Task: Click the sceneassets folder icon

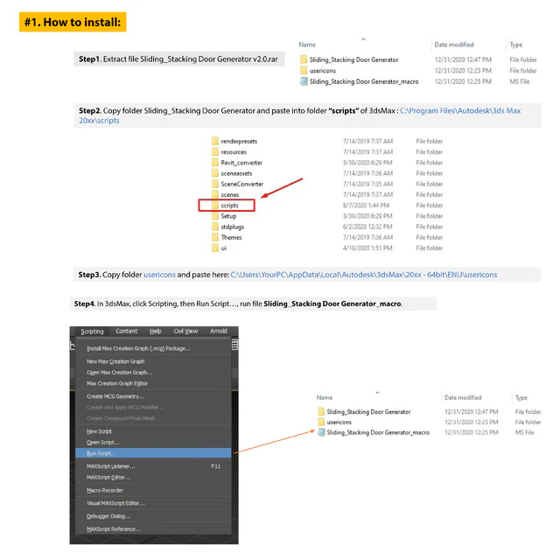Action: click(x=214, y=173)
